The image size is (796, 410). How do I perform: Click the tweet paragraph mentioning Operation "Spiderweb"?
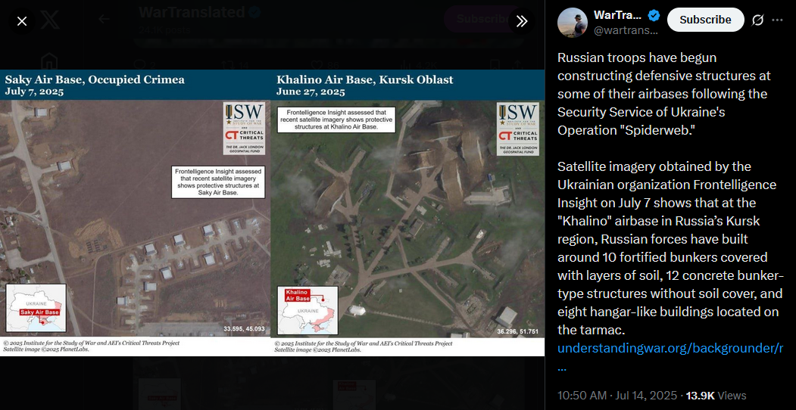click(x=664, y=95)
